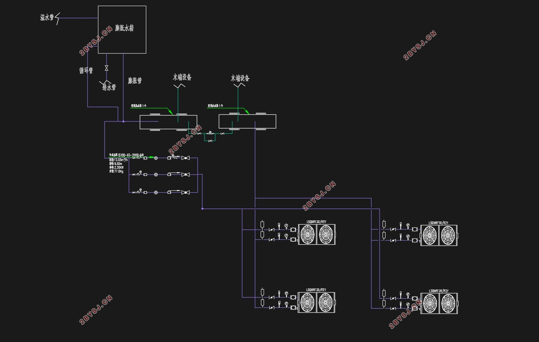Click the 膨胀水箱 expansion tank box

click(122, 30)
